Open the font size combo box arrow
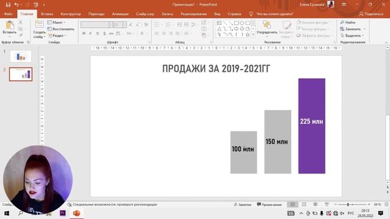390x219 pixels. point(124,24)
